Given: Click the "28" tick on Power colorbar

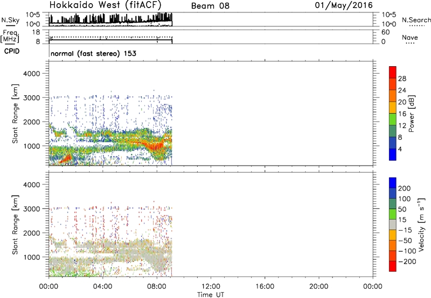Looking at the screenshot, I should [x=402, y=79].
